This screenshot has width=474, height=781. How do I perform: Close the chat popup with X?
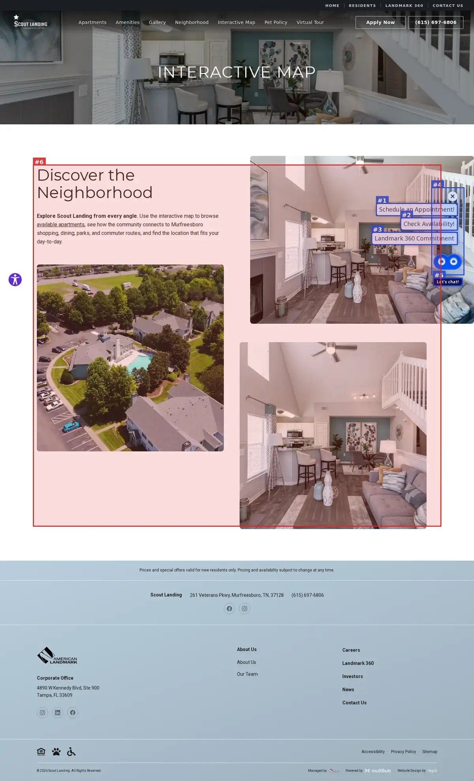click(453, 196)
